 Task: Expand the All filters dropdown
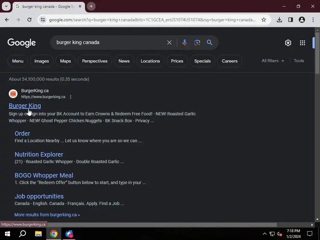click(x=273, y=61)
